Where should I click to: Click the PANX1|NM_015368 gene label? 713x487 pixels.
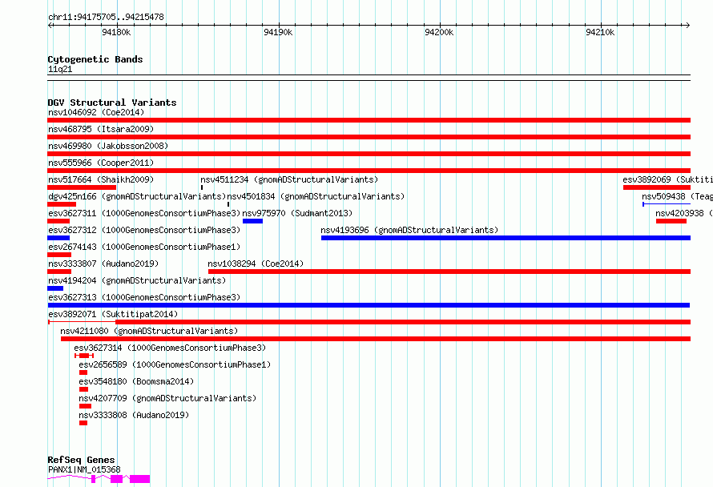pos(85,469)
